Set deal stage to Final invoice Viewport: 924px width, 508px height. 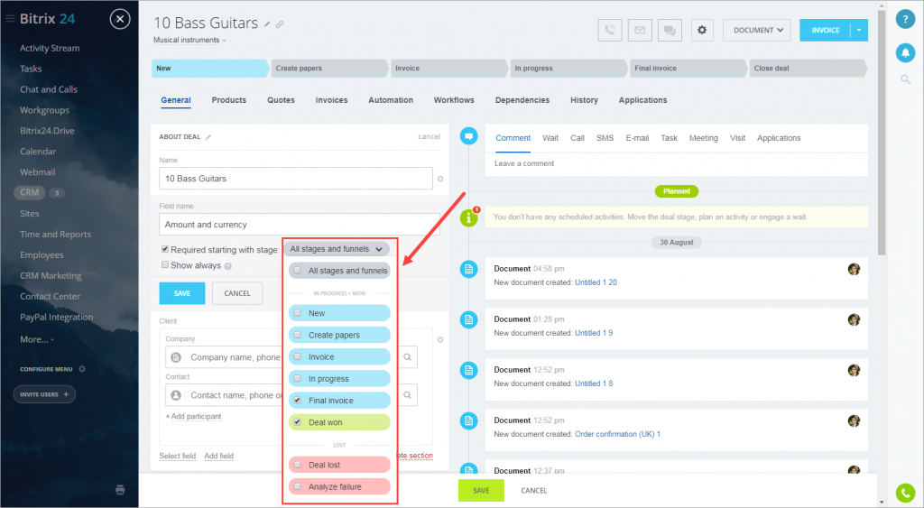pyautogui.click(x=688, y=69)
